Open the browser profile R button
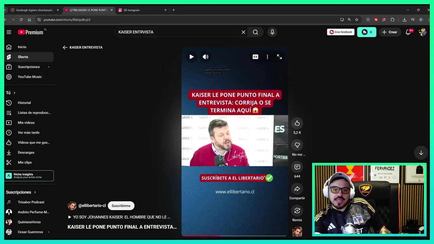 [421, 20]
